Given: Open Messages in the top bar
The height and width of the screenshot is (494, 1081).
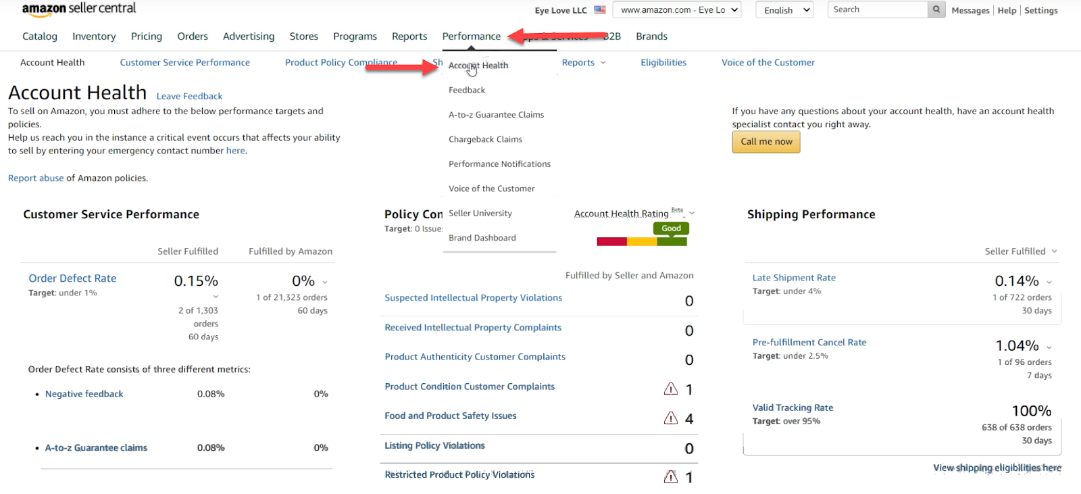Looking at the screenshot, I should click(970, 11).
